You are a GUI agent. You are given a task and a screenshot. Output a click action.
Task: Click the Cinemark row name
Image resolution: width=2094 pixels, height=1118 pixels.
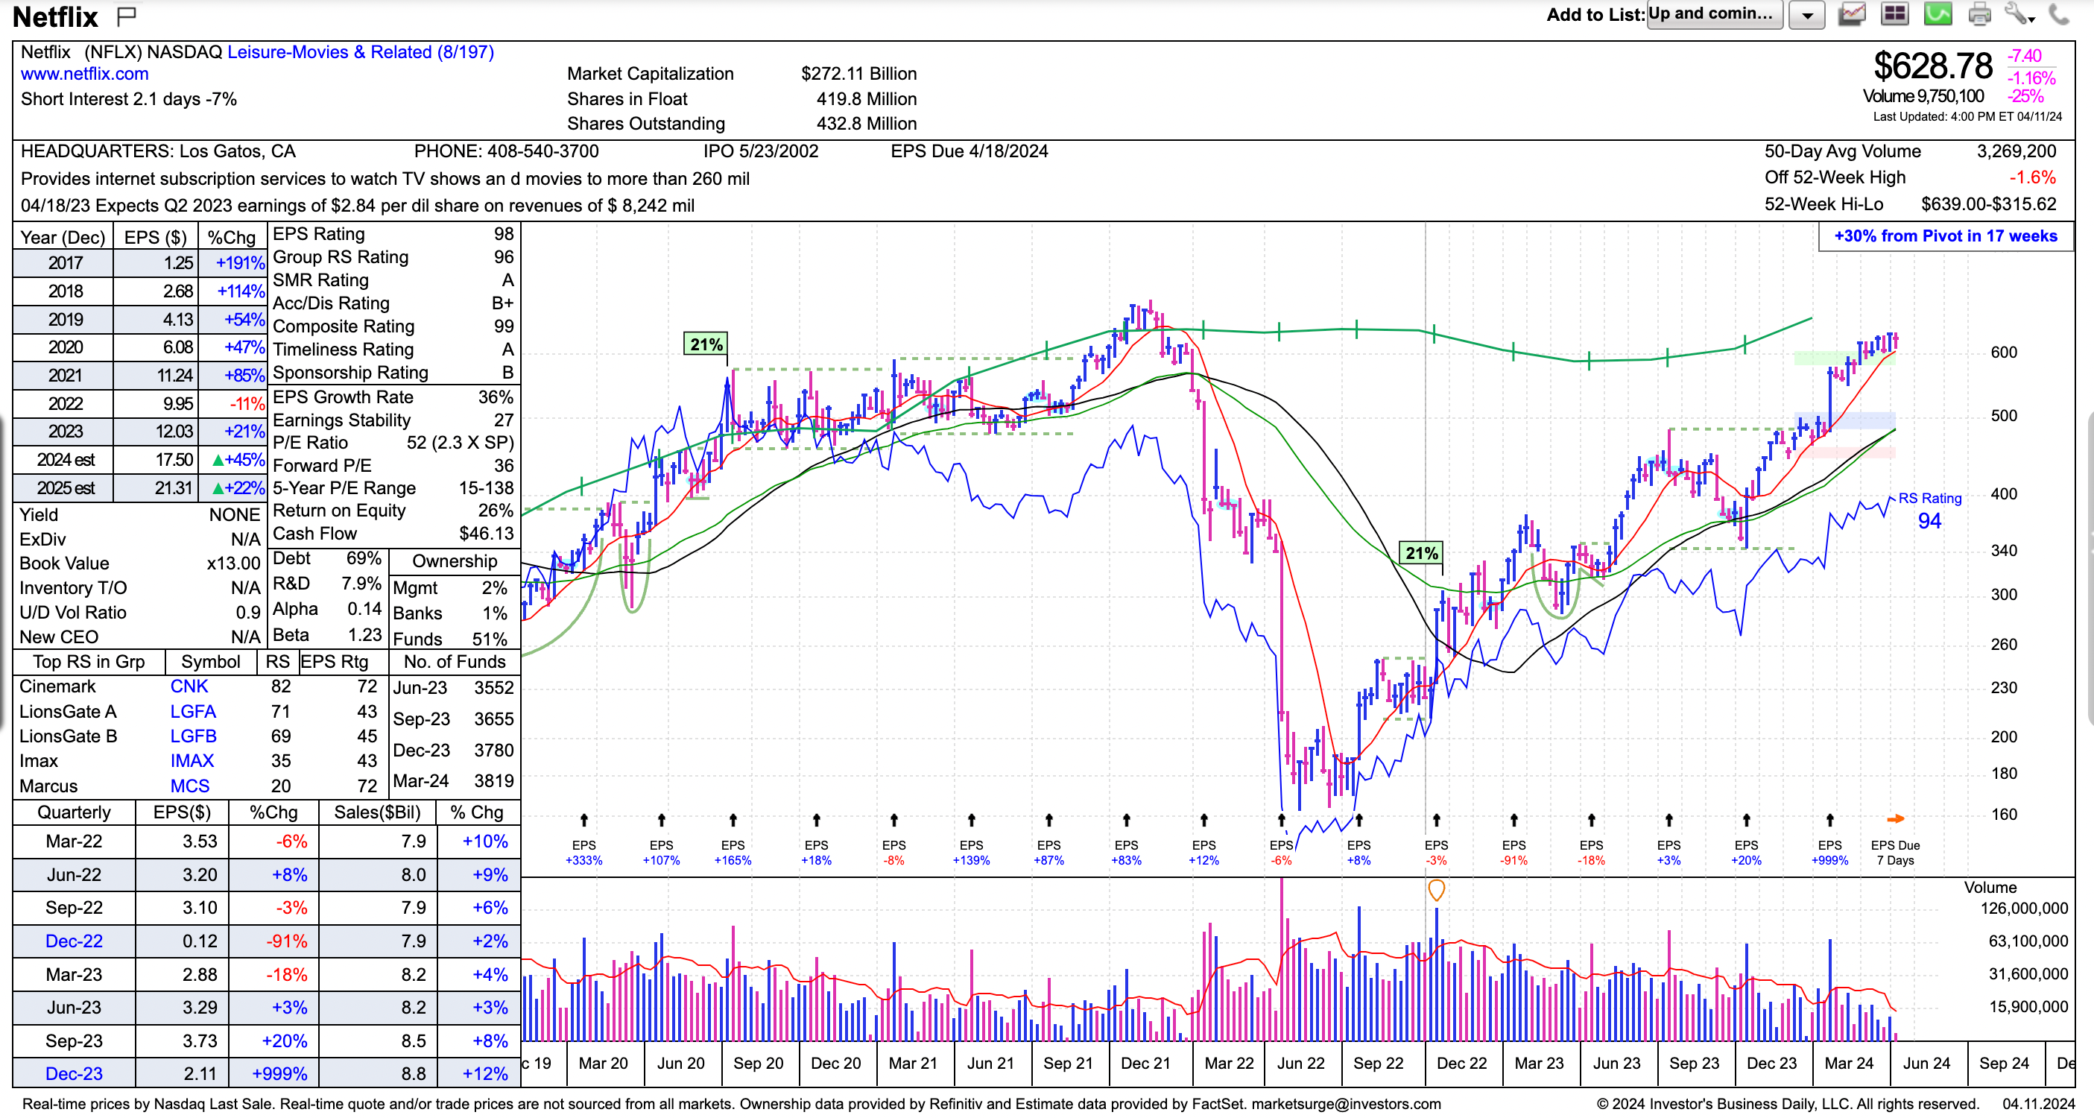pyautogui.click(x=57, y=686)
